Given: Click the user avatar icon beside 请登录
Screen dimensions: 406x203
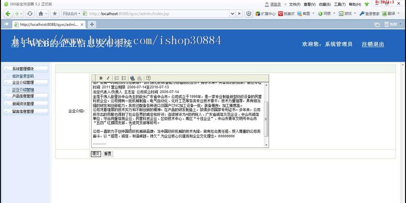Looking at the screenshot, I should tap(267, 5).
